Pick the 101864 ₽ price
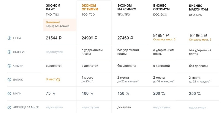Screen dimensions: 224x113 198,35
